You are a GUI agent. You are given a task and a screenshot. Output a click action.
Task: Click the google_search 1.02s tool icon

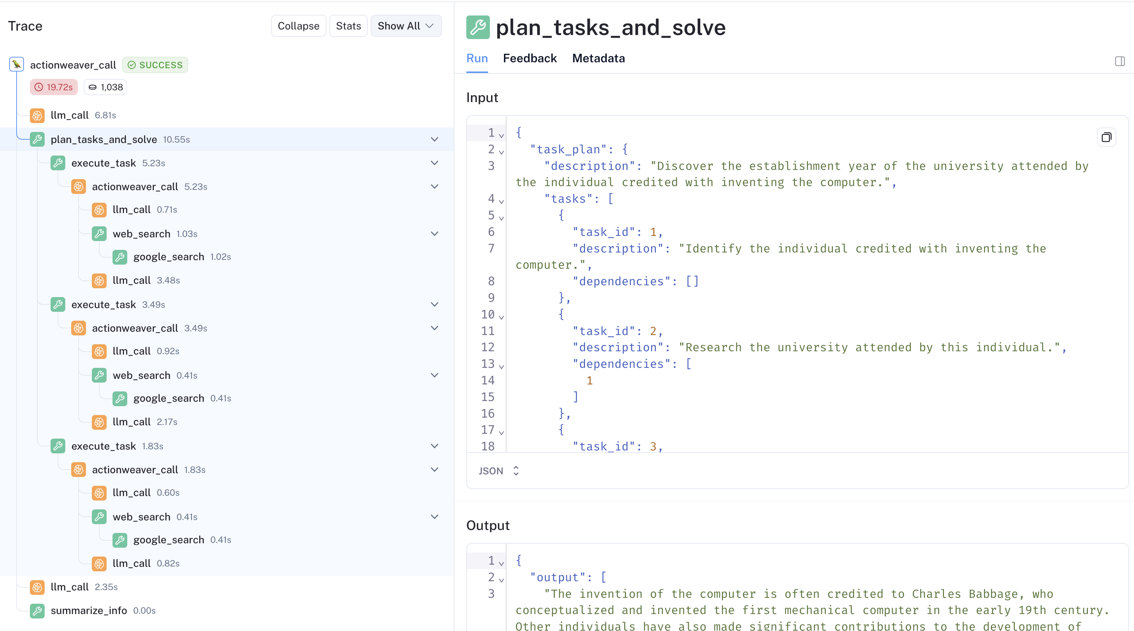120,257
